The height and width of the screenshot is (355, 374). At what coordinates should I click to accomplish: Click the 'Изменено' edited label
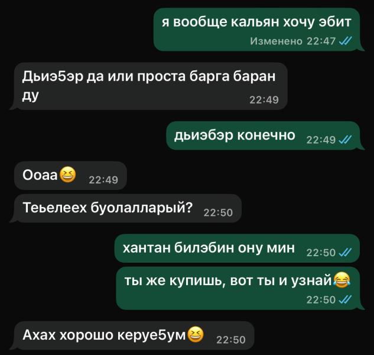tap(276, 41)
